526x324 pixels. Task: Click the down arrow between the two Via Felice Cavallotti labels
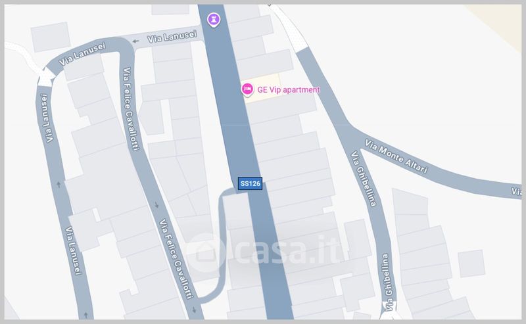point(156,204)
